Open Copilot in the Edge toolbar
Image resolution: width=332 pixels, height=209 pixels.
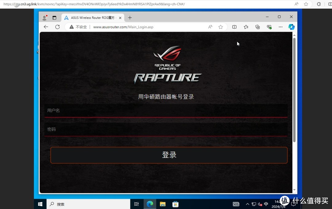291,27
